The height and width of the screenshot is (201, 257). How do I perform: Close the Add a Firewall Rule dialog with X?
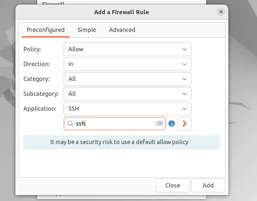221,12
